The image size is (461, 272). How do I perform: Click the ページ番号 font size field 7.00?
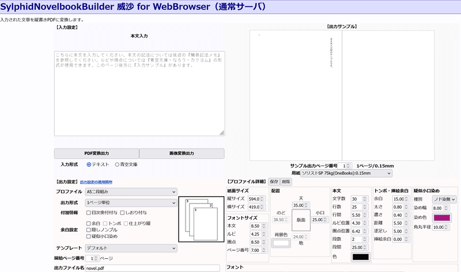pyautogui.click(x=259, y=250)
